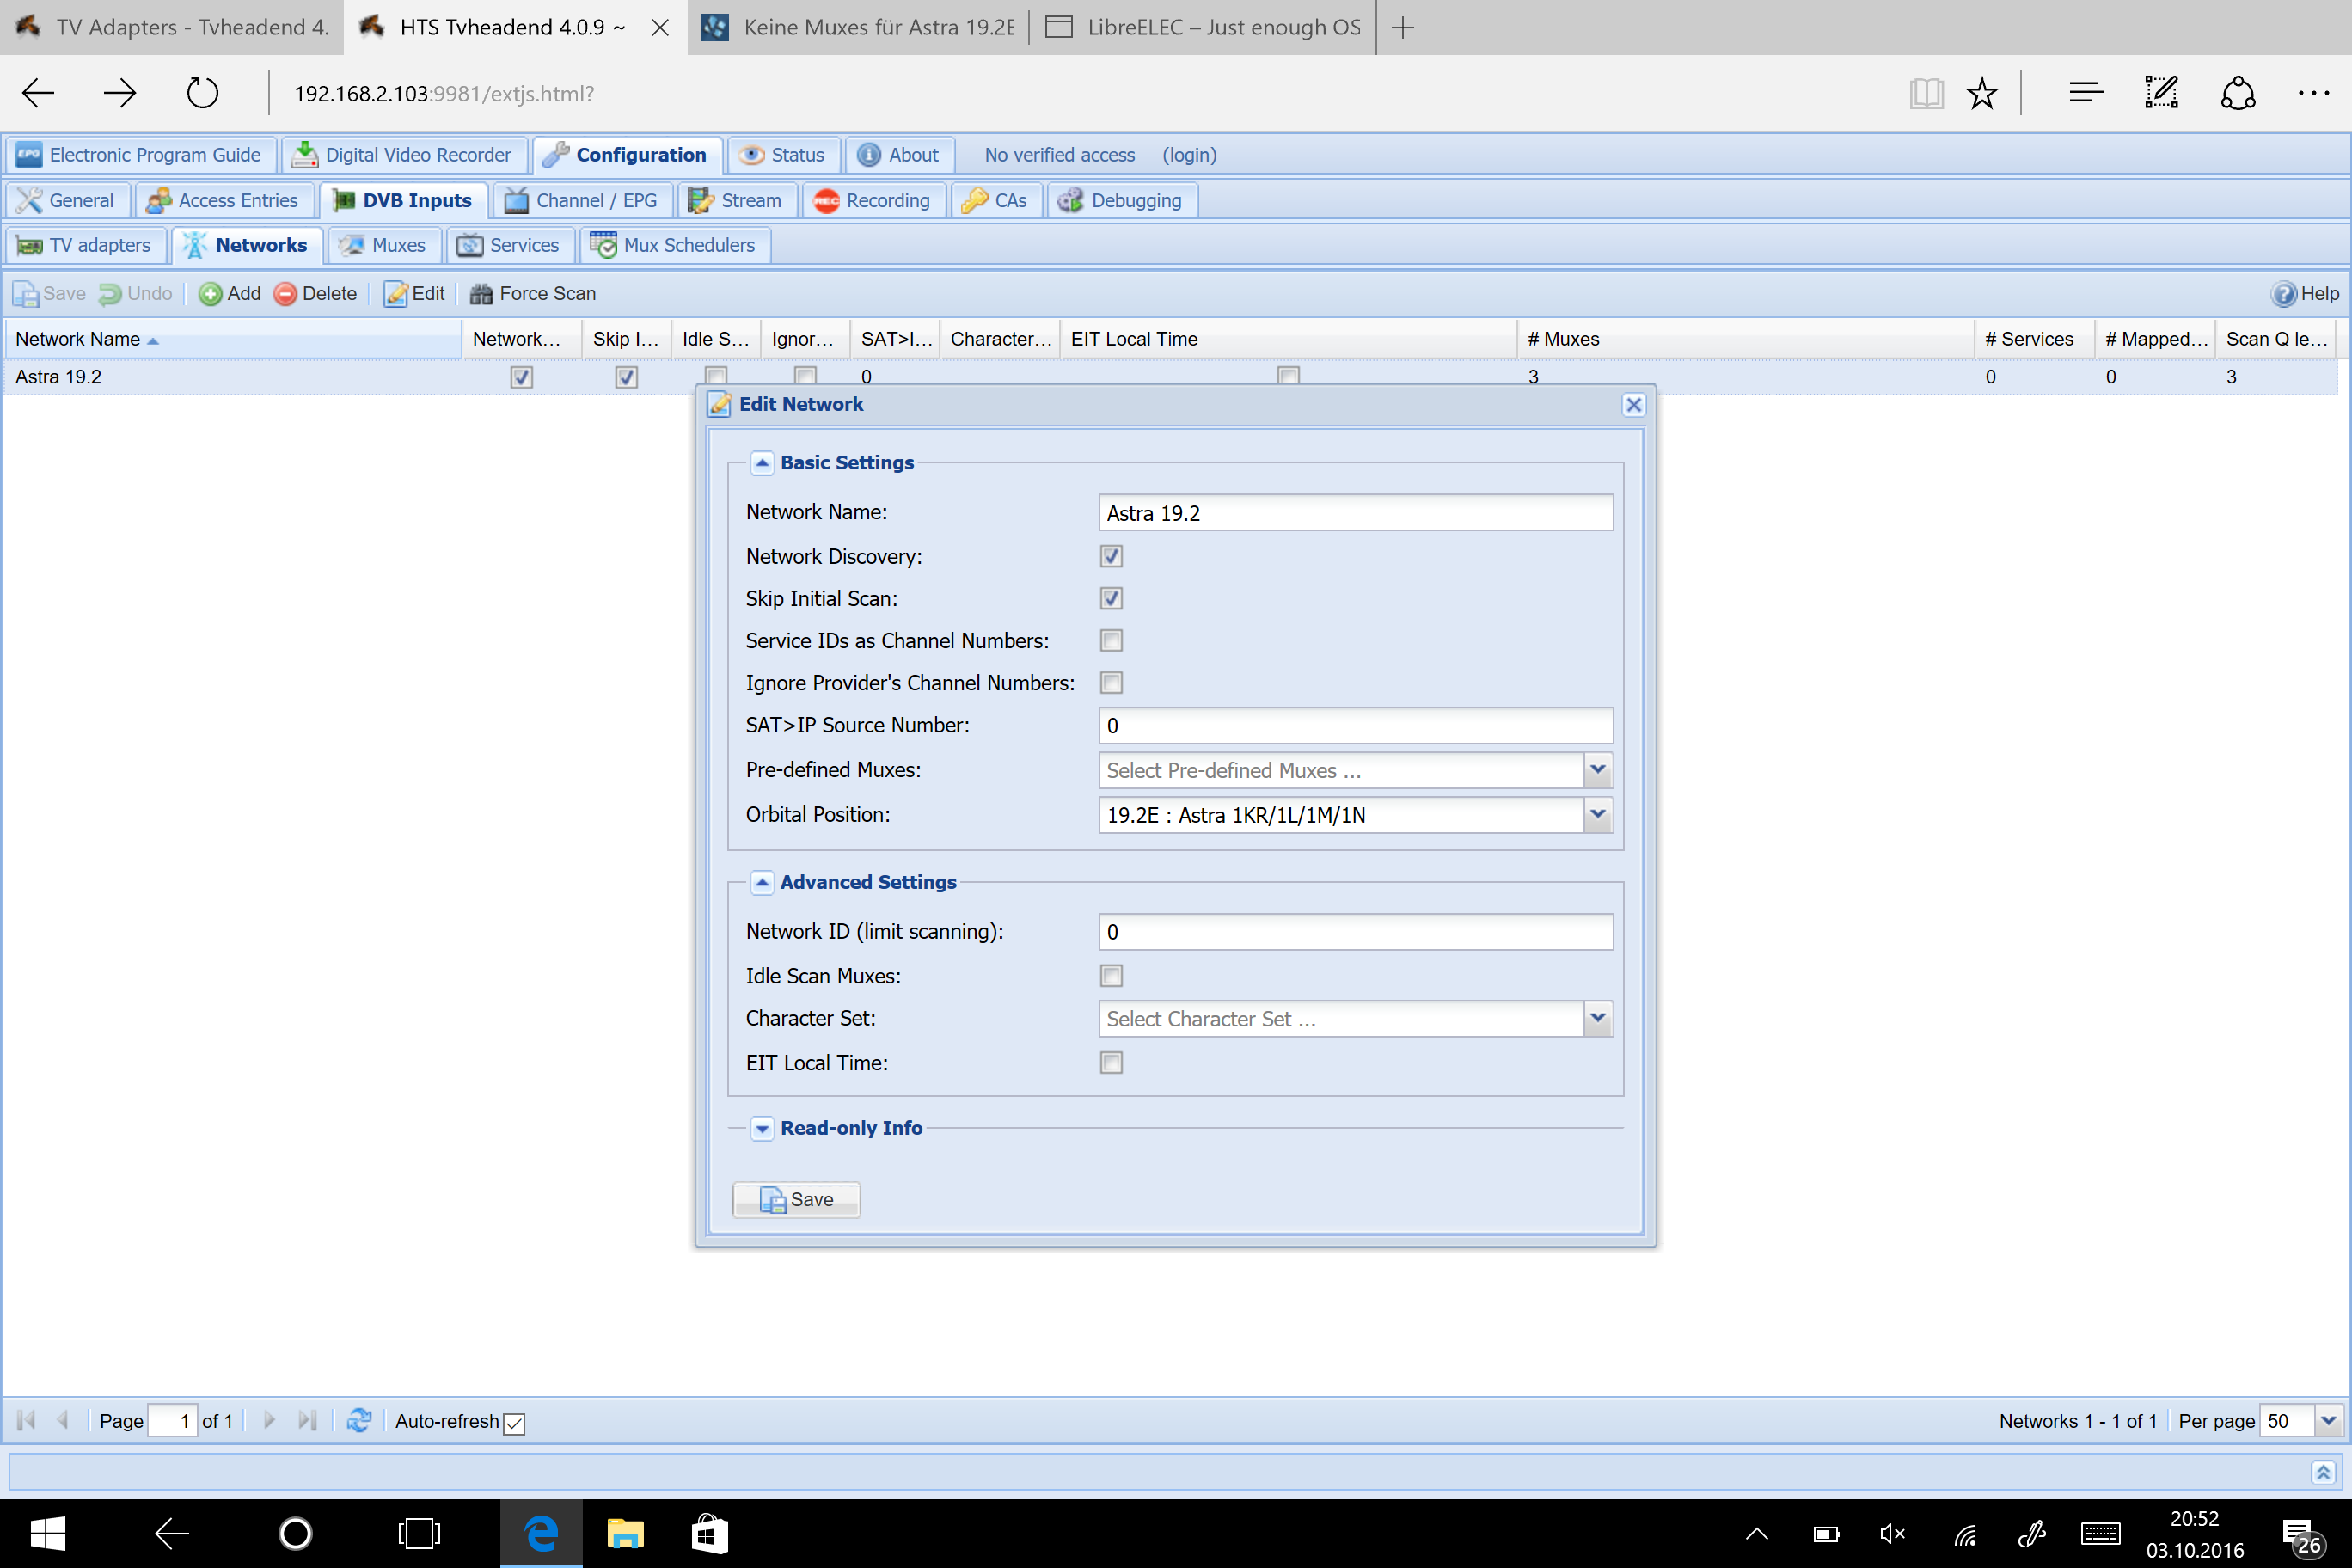Open a new browser tab
2352x1568 pixels.
pyautogui.click(x=1402, y=27)
